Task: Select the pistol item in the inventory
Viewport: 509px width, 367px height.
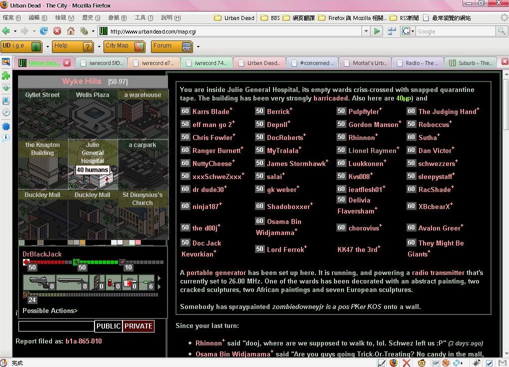Action: 36,282
